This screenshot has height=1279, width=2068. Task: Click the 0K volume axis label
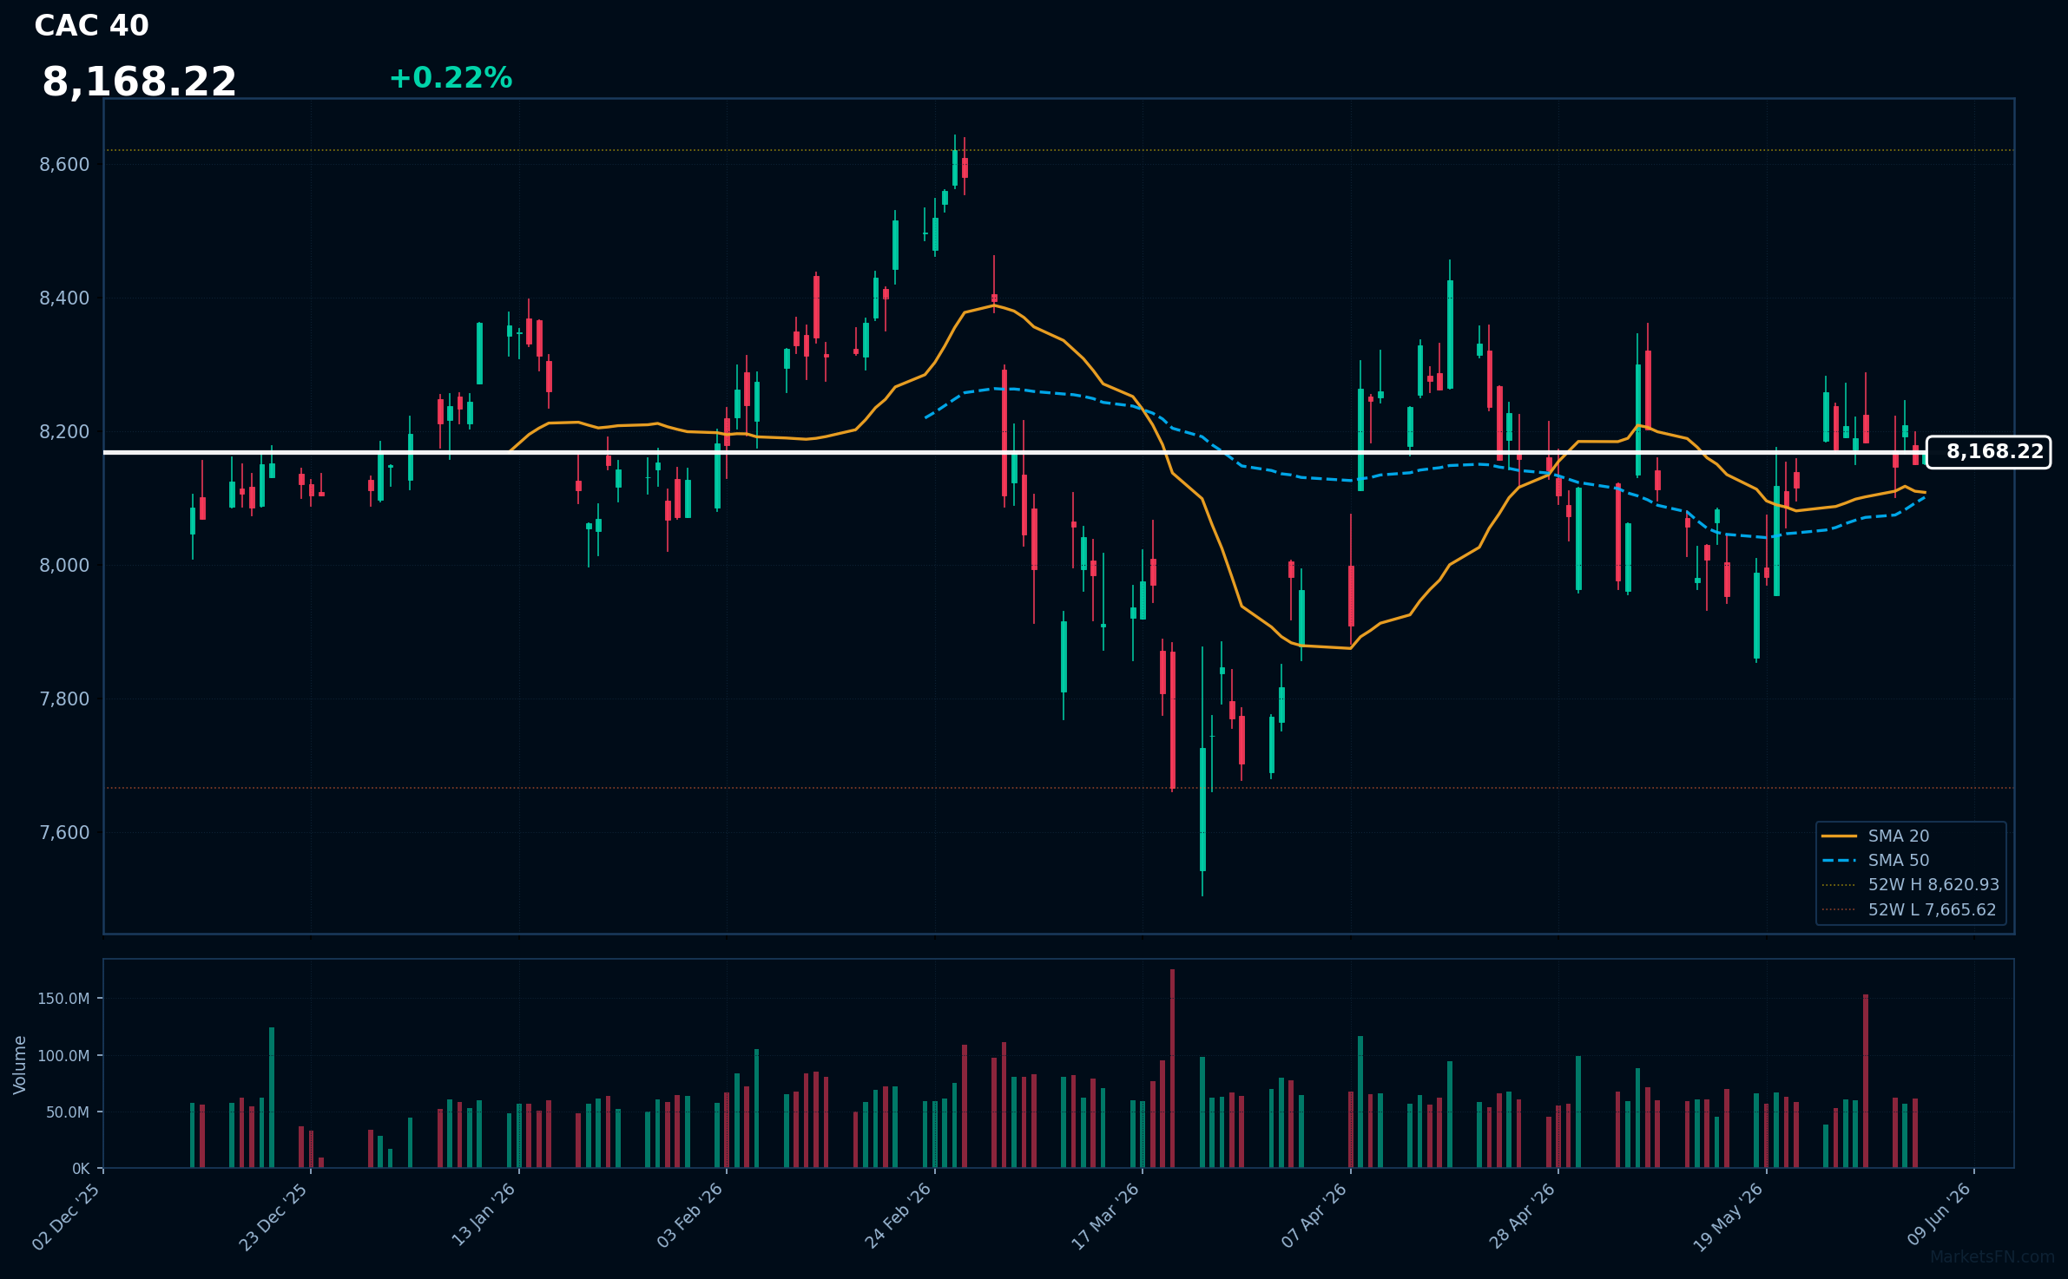(x=81, y=1169)
